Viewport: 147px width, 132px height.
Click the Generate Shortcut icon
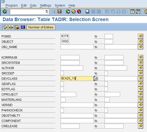click(x=138, y=12)
